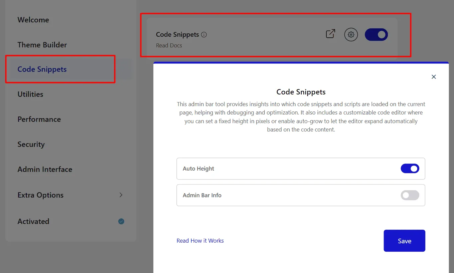Enable the Admin Bar Info toggle
This screenshot has height=273, width=454.
(x=410, y=195)
